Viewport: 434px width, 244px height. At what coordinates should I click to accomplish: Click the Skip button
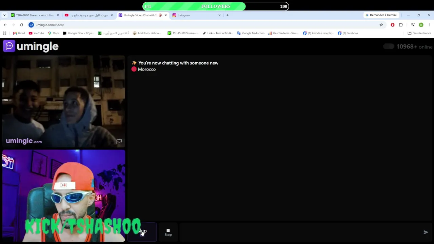pos(142,232)
